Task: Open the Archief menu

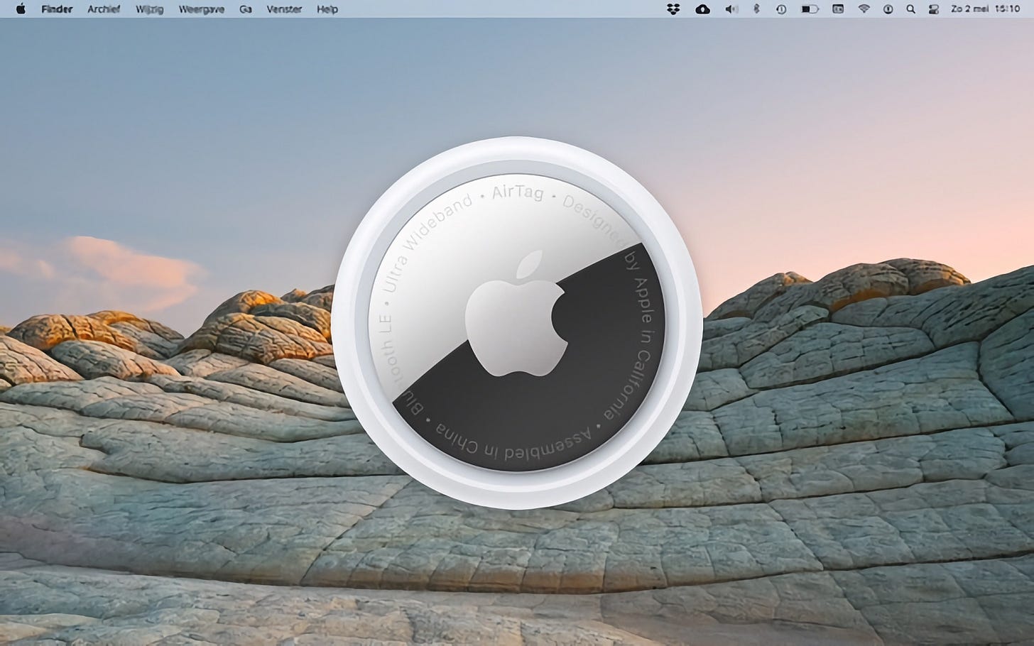Action: pyautogui.click(x=104, y=9)
